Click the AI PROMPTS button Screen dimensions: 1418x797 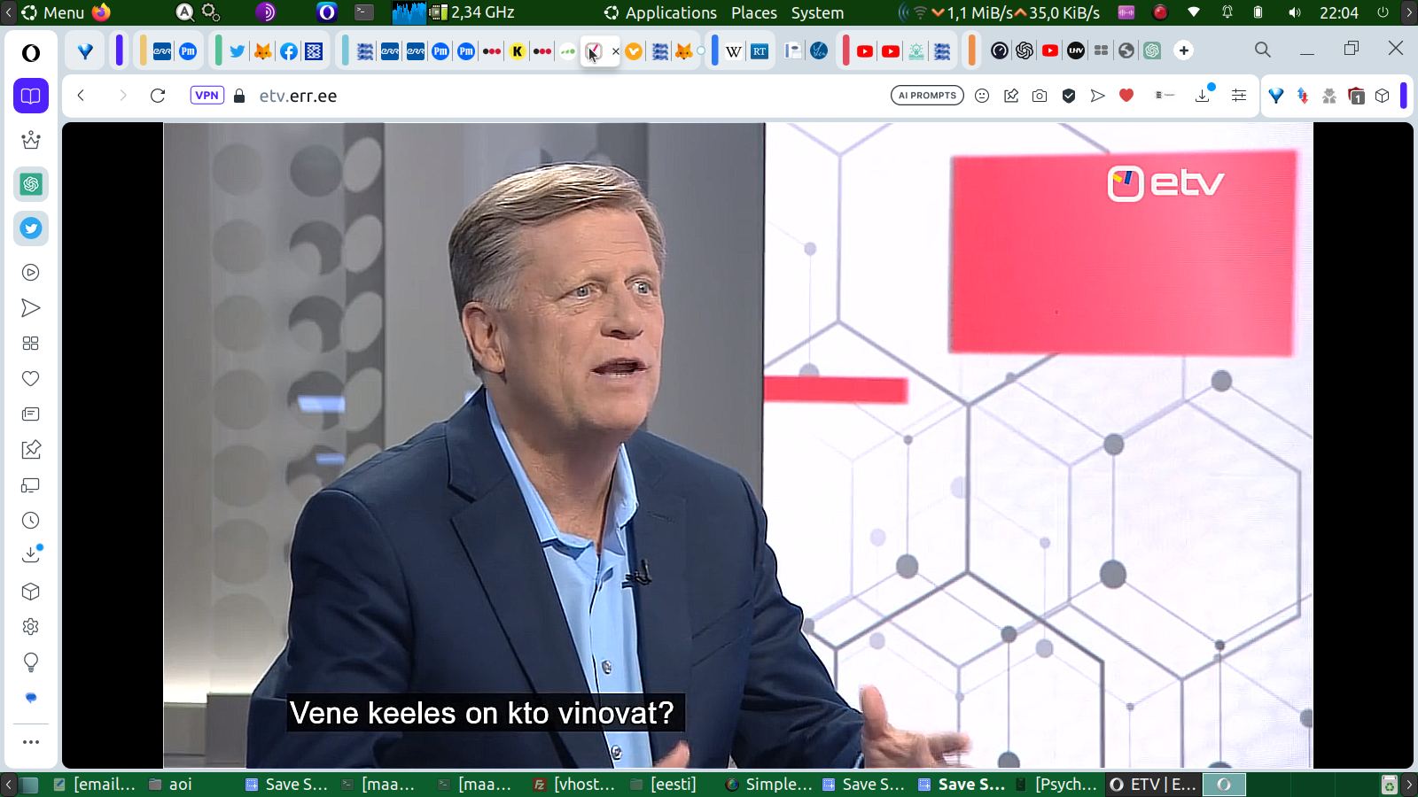coord(927,96)
